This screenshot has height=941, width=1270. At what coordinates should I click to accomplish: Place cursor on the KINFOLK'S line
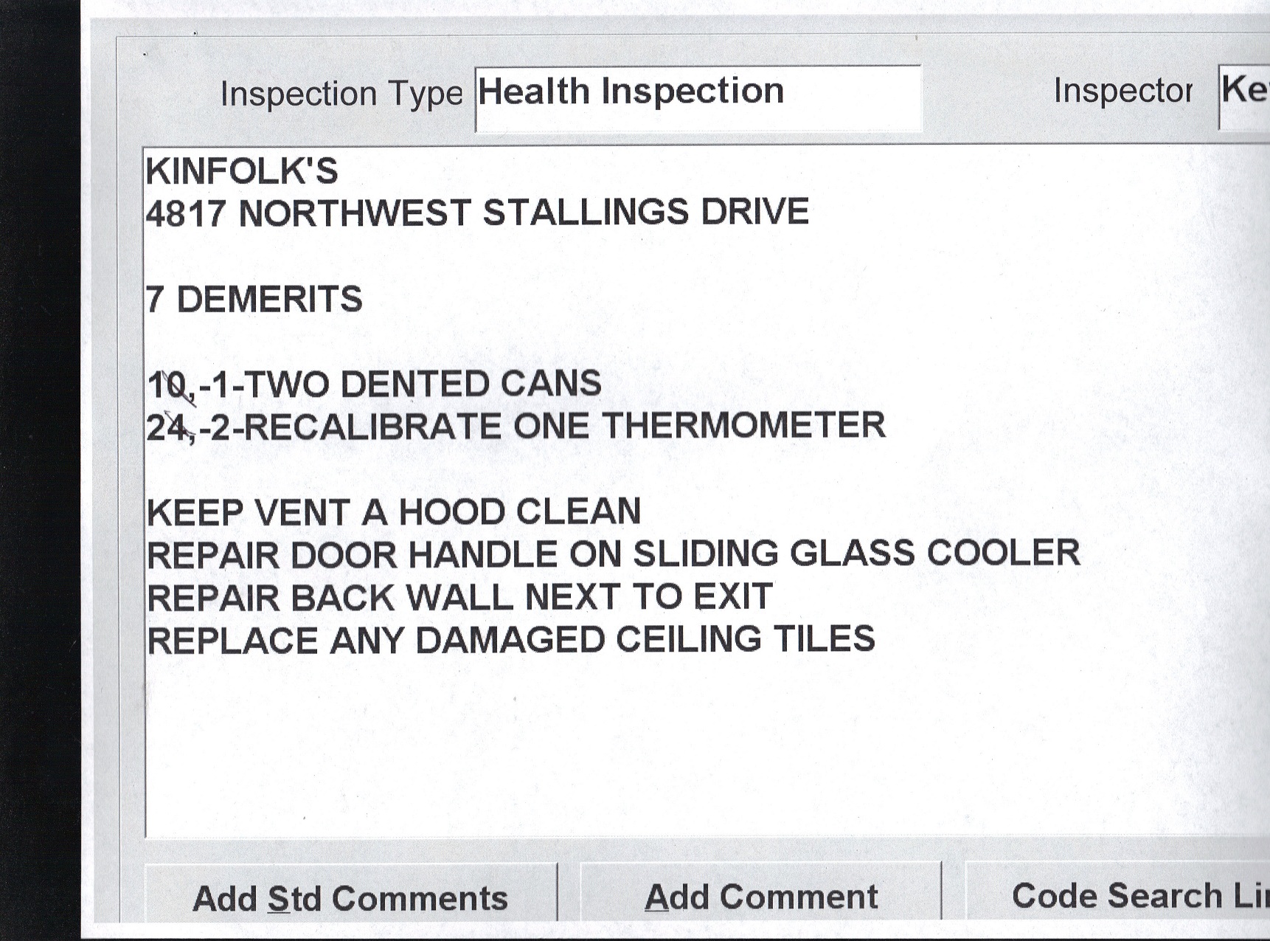(242, 171)
